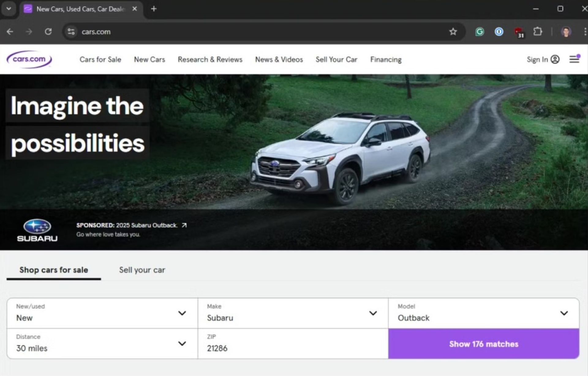The height and width of the screenshot is (376, 588).
Task: Open the Grammarly extension icon
Action: click(480, 32)
